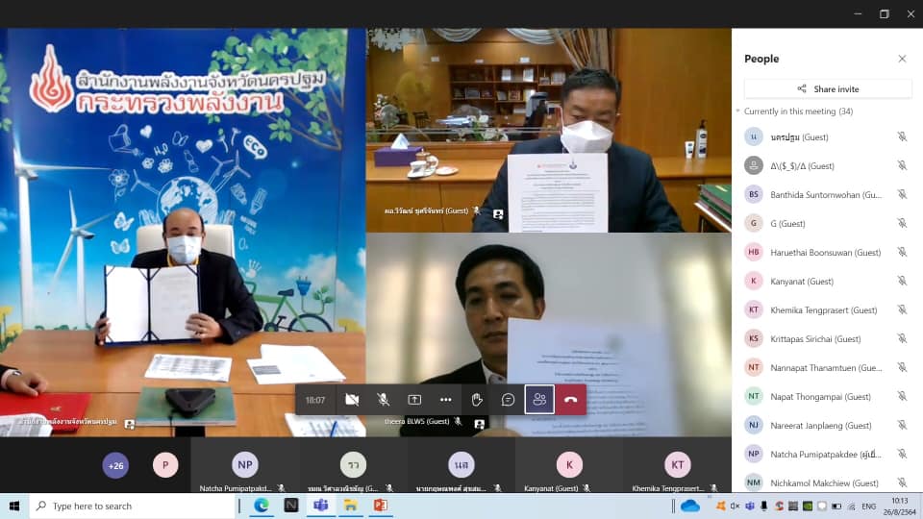This screenshot has width=923, height=519.
Task: Unmute the microphone in meeting toolbar
Action: pos(384,400)
